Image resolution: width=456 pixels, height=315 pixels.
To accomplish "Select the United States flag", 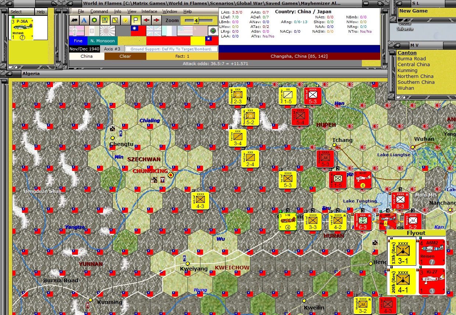I will coord(185,31).
